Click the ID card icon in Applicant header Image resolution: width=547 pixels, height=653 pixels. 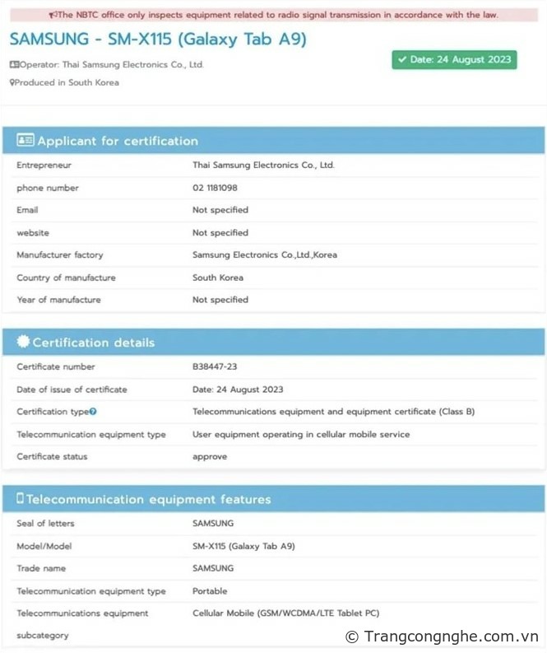(x=25, y=141)
